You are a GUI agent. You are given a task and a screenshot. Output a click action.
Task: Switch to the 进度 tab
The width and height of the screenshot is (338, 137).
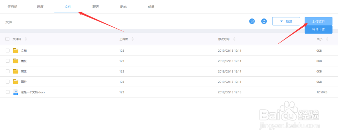click(x=40, y=7)
